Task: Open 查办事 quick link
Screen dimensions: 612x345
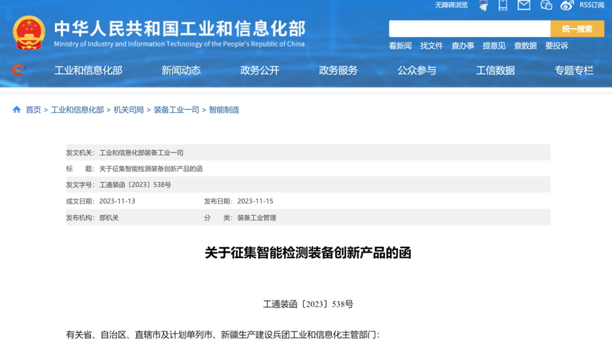Action: pos(463,46)
